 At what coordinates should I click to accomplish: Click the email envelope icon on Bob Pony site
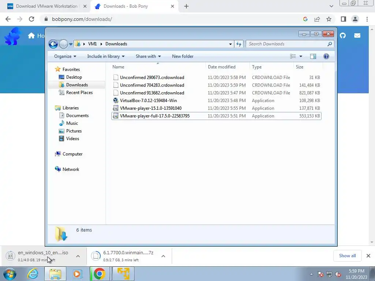pyautogui.click(x=357, y=35)
